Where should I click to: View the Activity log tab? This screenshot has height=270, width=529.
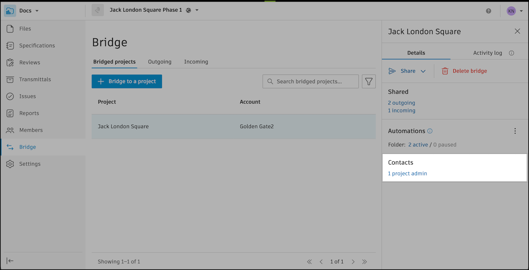(488, 53)
